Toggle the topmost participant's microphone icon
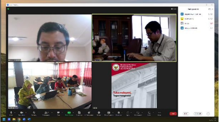 (x=209, y=14)
